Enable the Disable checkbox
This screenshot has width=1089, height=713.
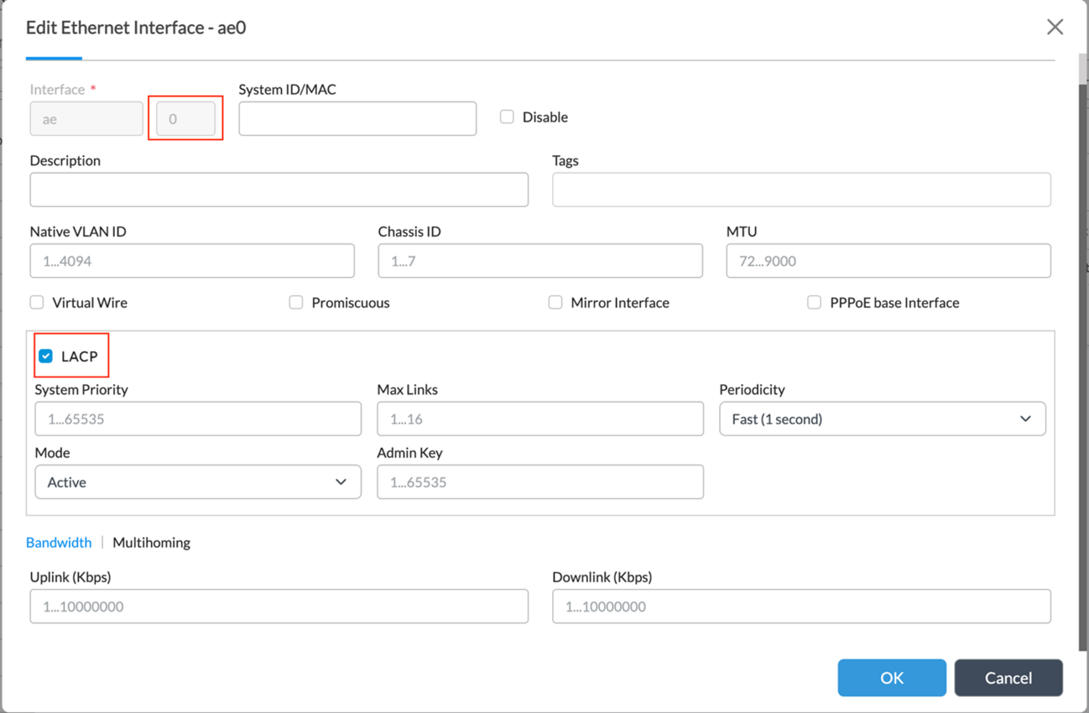(506, 116)
